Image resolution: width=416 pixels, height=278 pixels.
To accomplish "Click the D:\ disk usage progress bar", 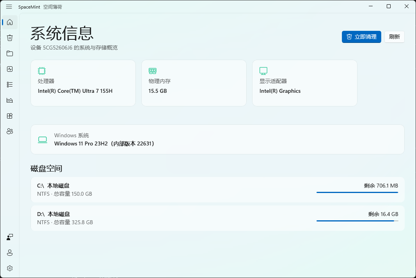I will (x=357, y=221).
